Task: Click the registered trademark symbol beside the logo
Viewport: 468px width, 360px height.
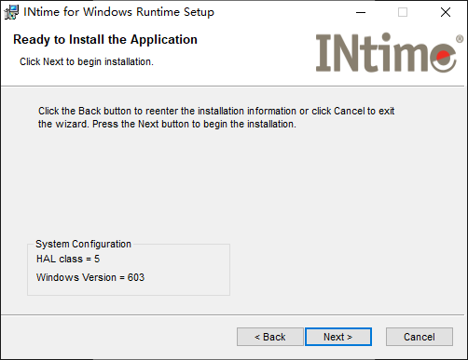Action: 460,39
